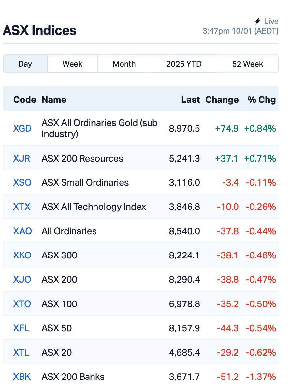Viewport: 290px width, 387px height.
Task: View the 52 Week tab
Action: tap(248, 64)
